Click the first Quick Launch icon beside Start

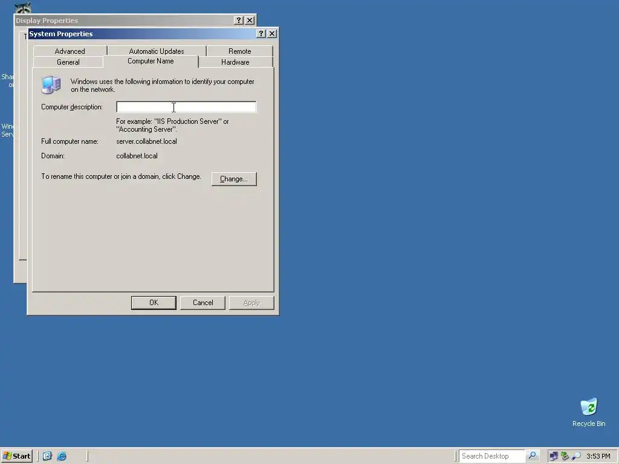click(x=47, y=456)
